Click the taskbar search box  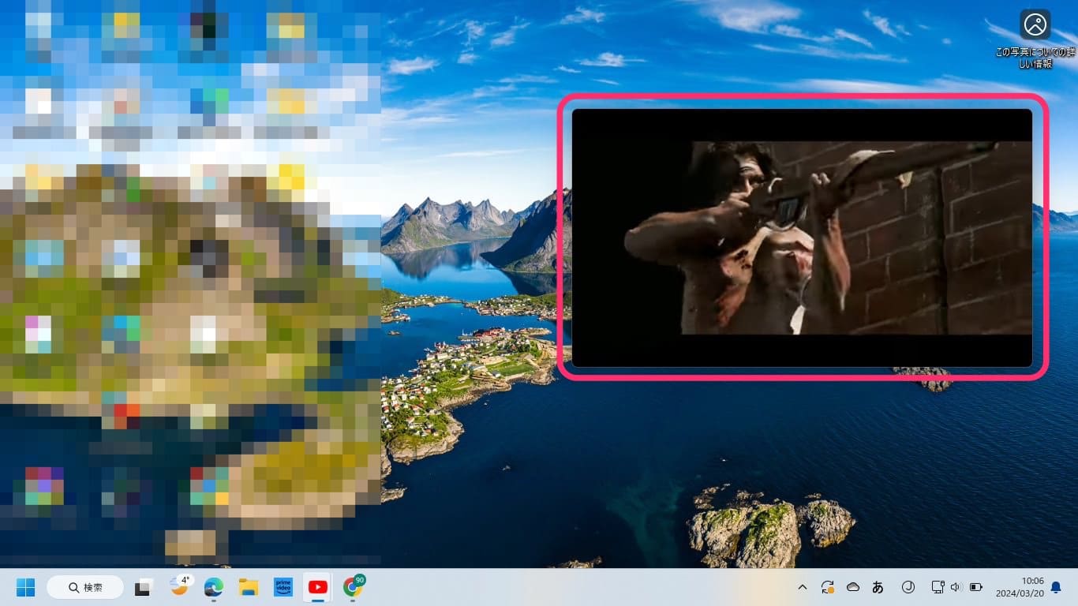(85, 587)
